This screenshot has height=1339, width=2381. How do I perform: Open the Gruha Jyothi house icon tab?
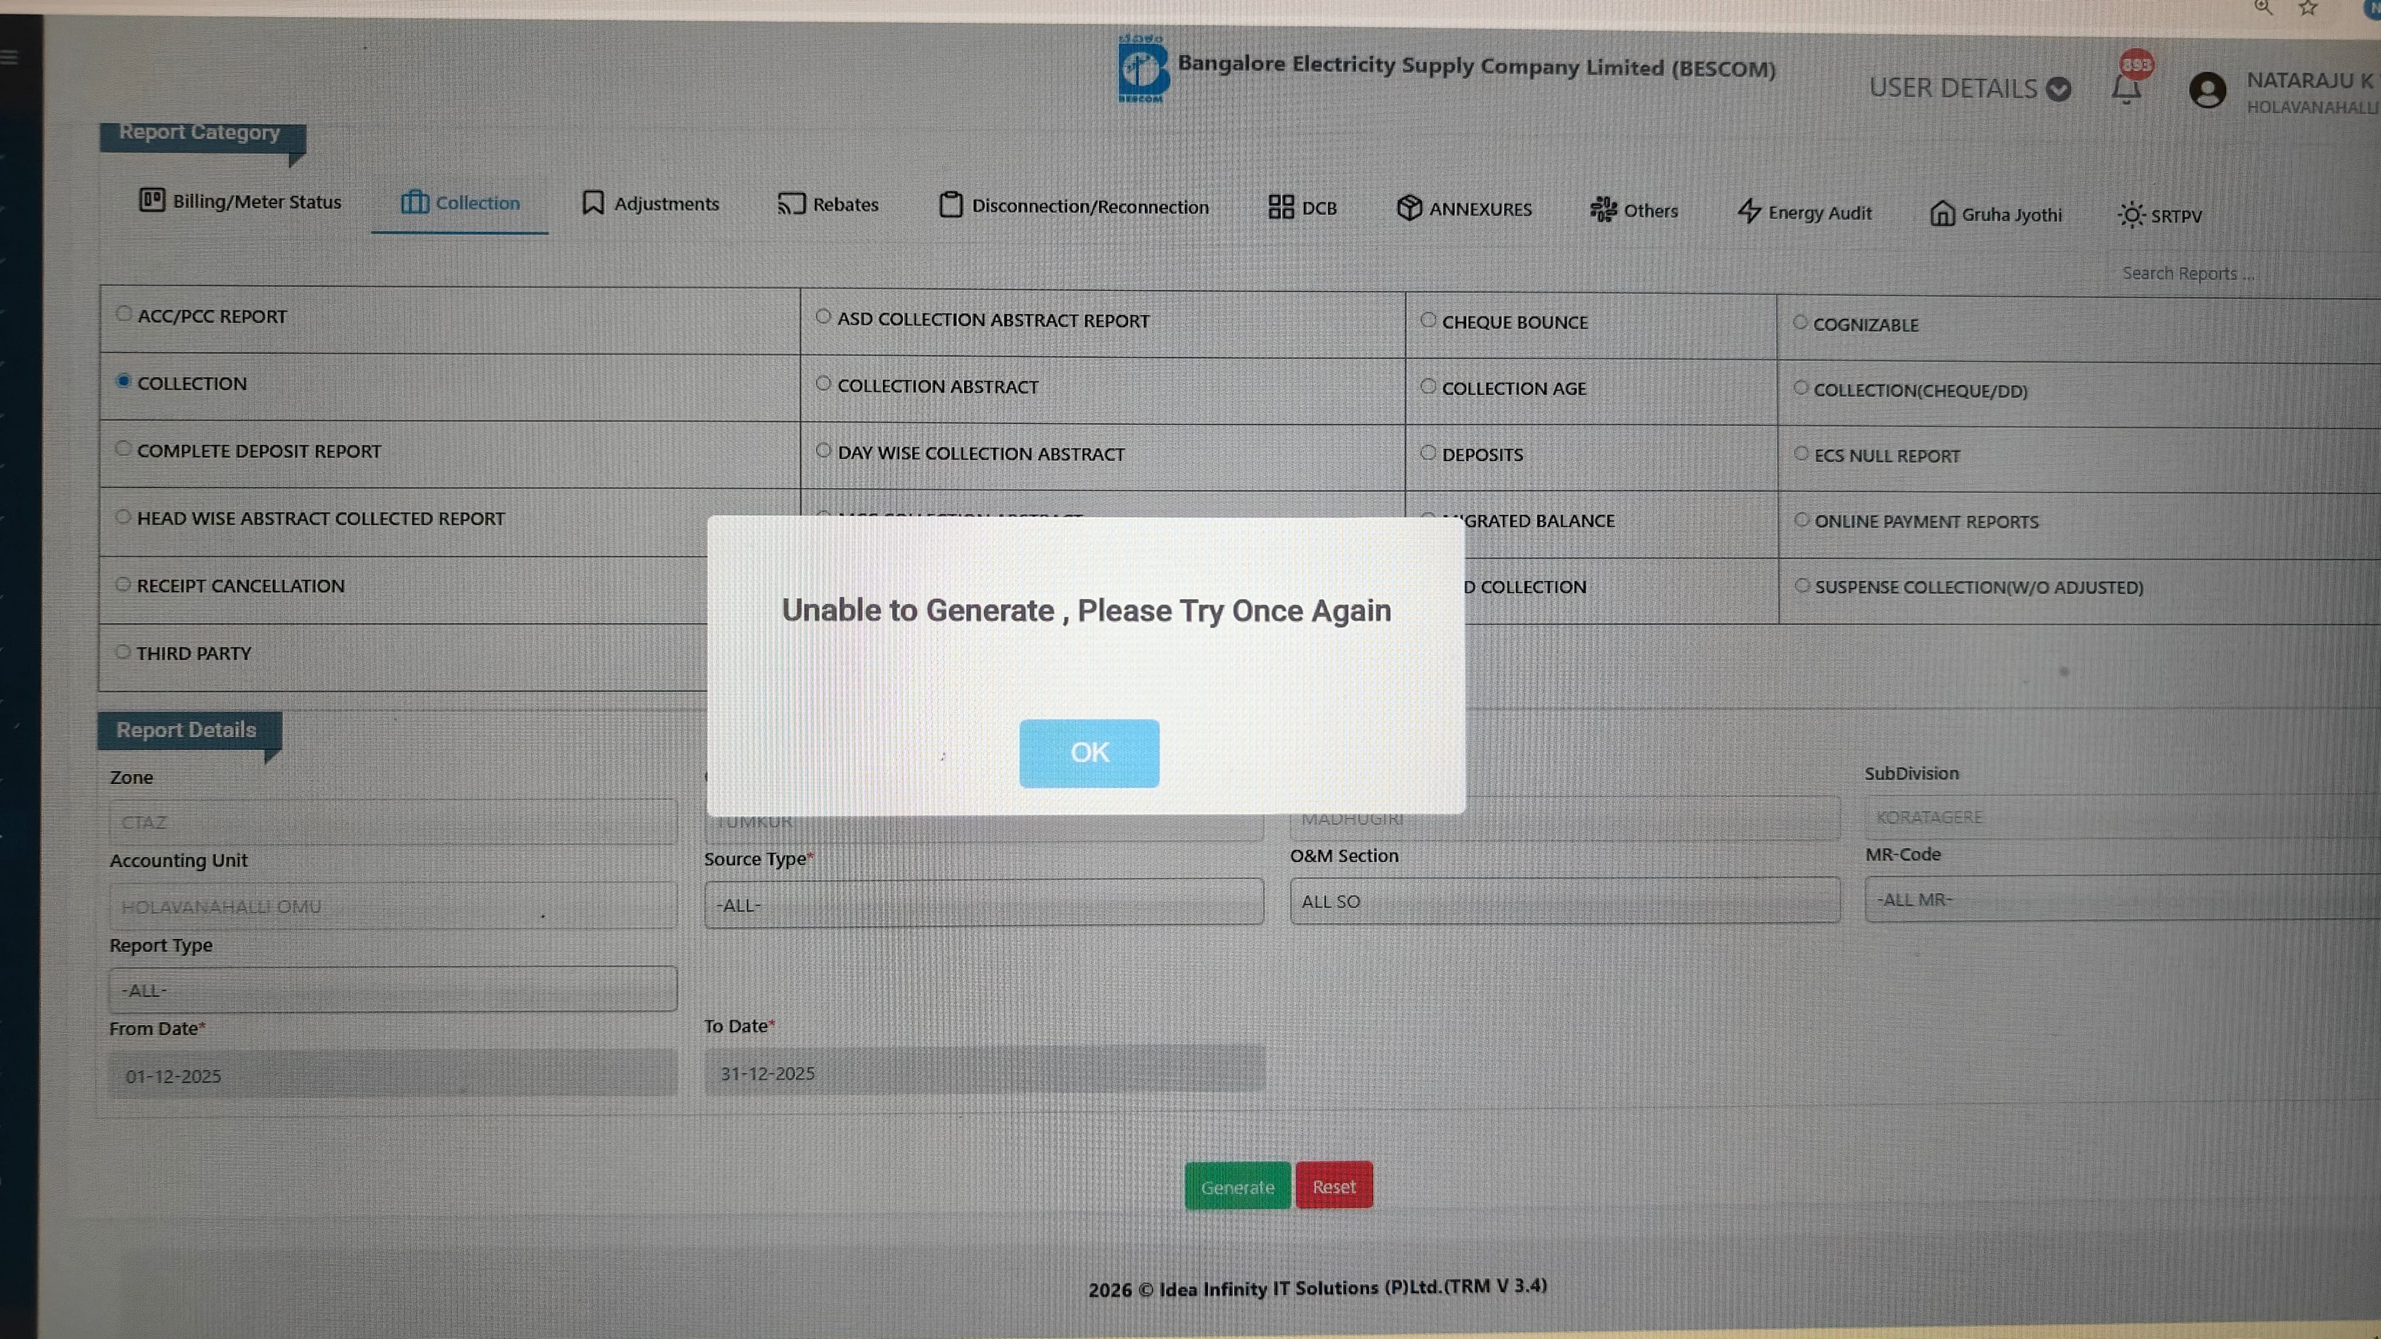click(x=1942, y=213)
